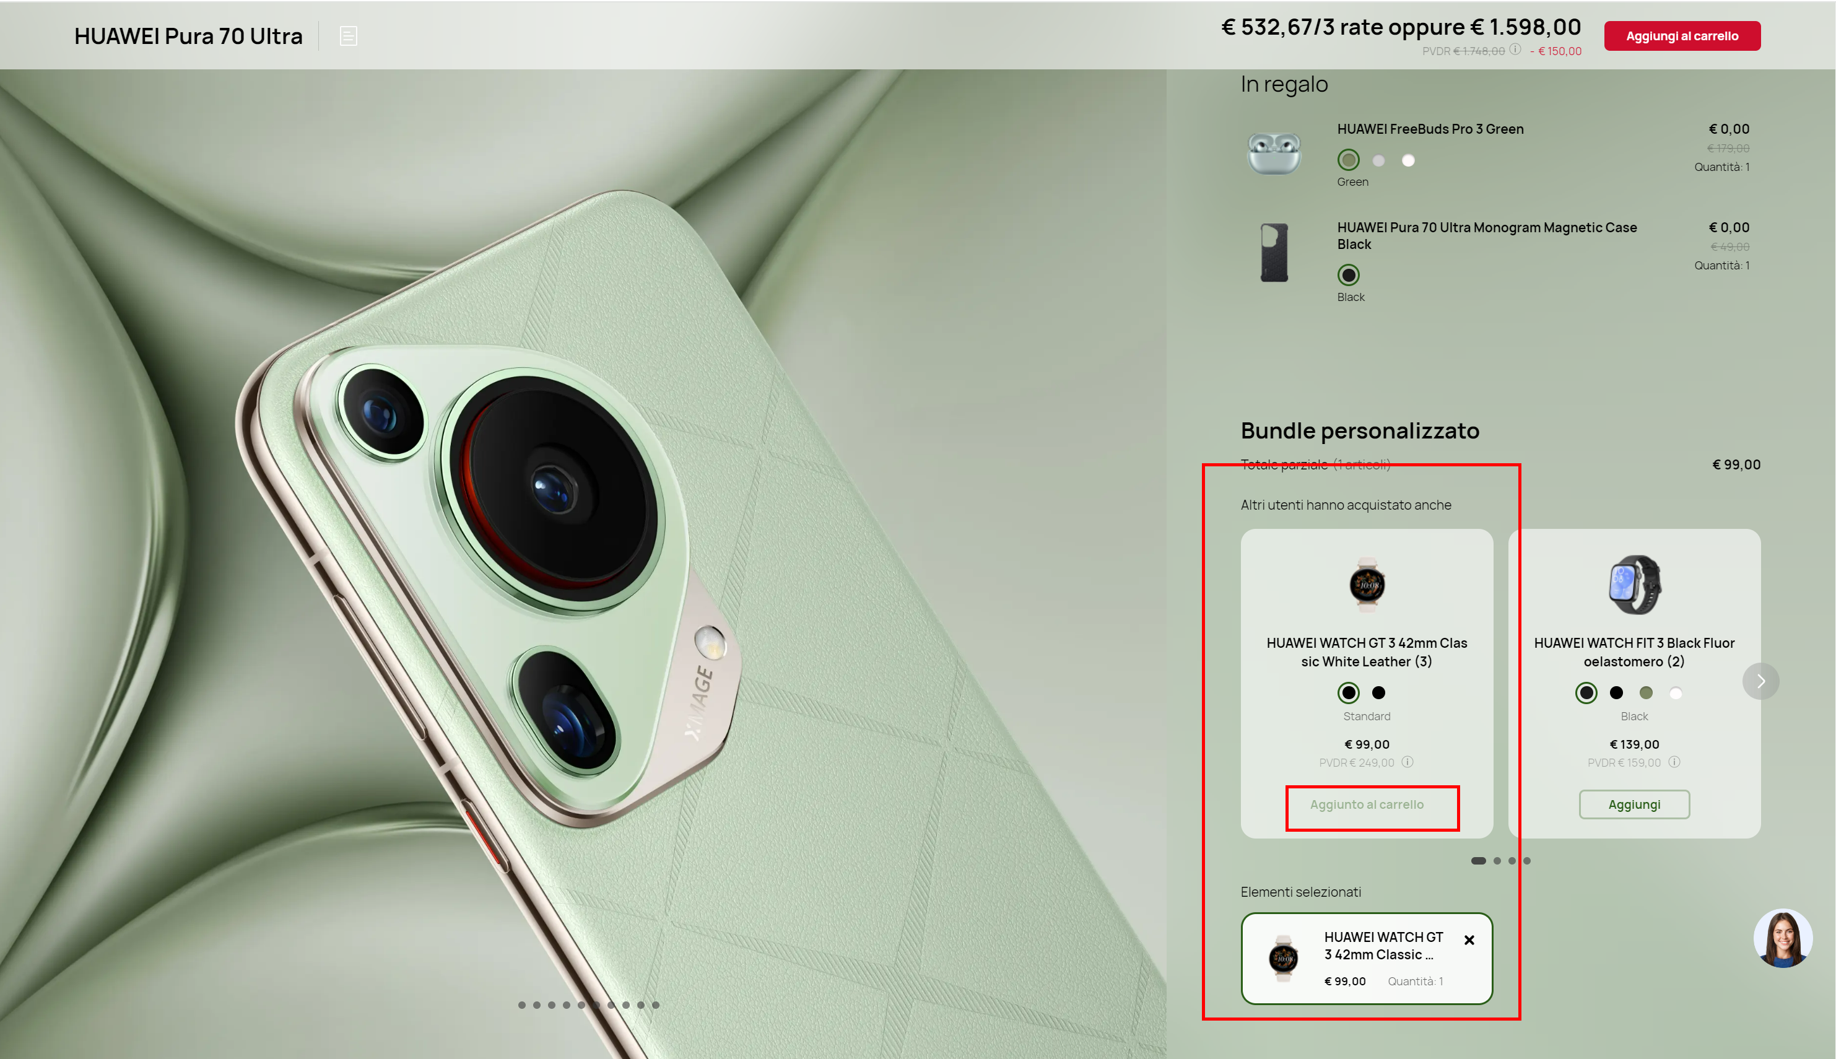Screen dimensions: 1836x1059
Task: Open the specs list icon beside product title
Action: [x=348, y=36]
